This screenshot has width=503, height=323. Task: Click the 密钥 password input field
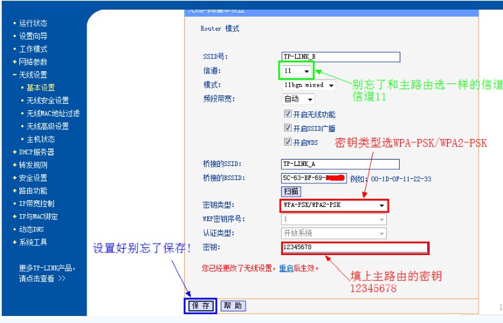click(x=355, y=247)
